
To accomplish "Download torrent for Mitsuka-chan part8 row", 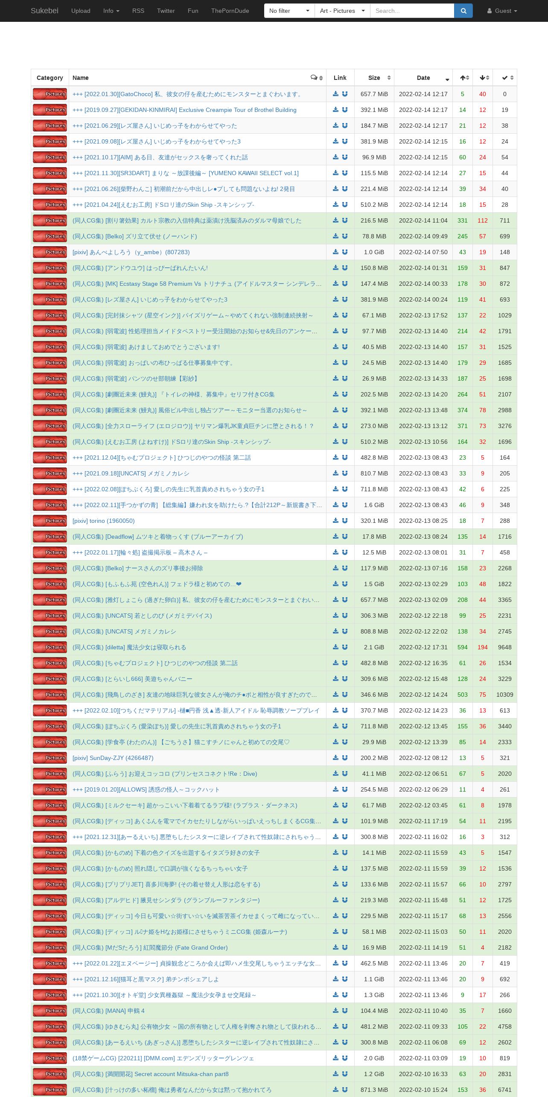I will pos(335,1074).
